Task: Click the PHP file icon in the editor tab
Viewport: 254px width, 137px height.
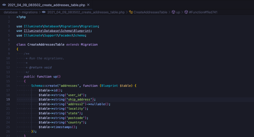Action: [x=4, y=5]
